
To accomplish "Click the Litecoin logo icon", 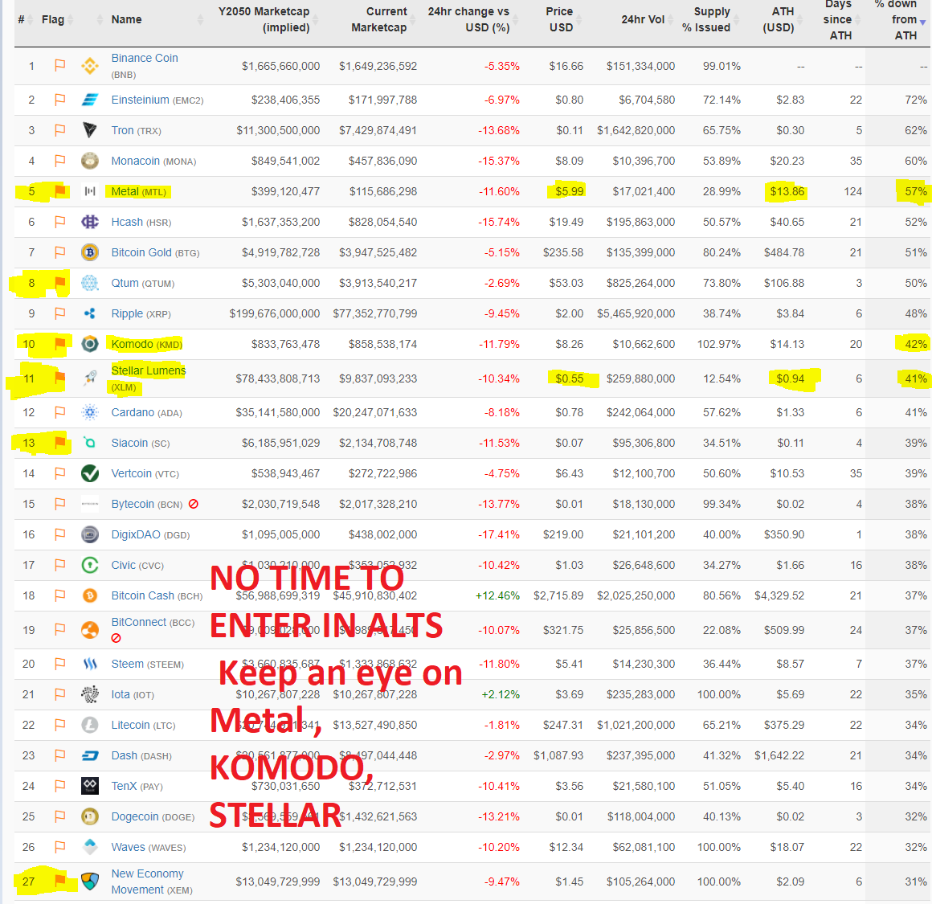I will pos(90,725).
